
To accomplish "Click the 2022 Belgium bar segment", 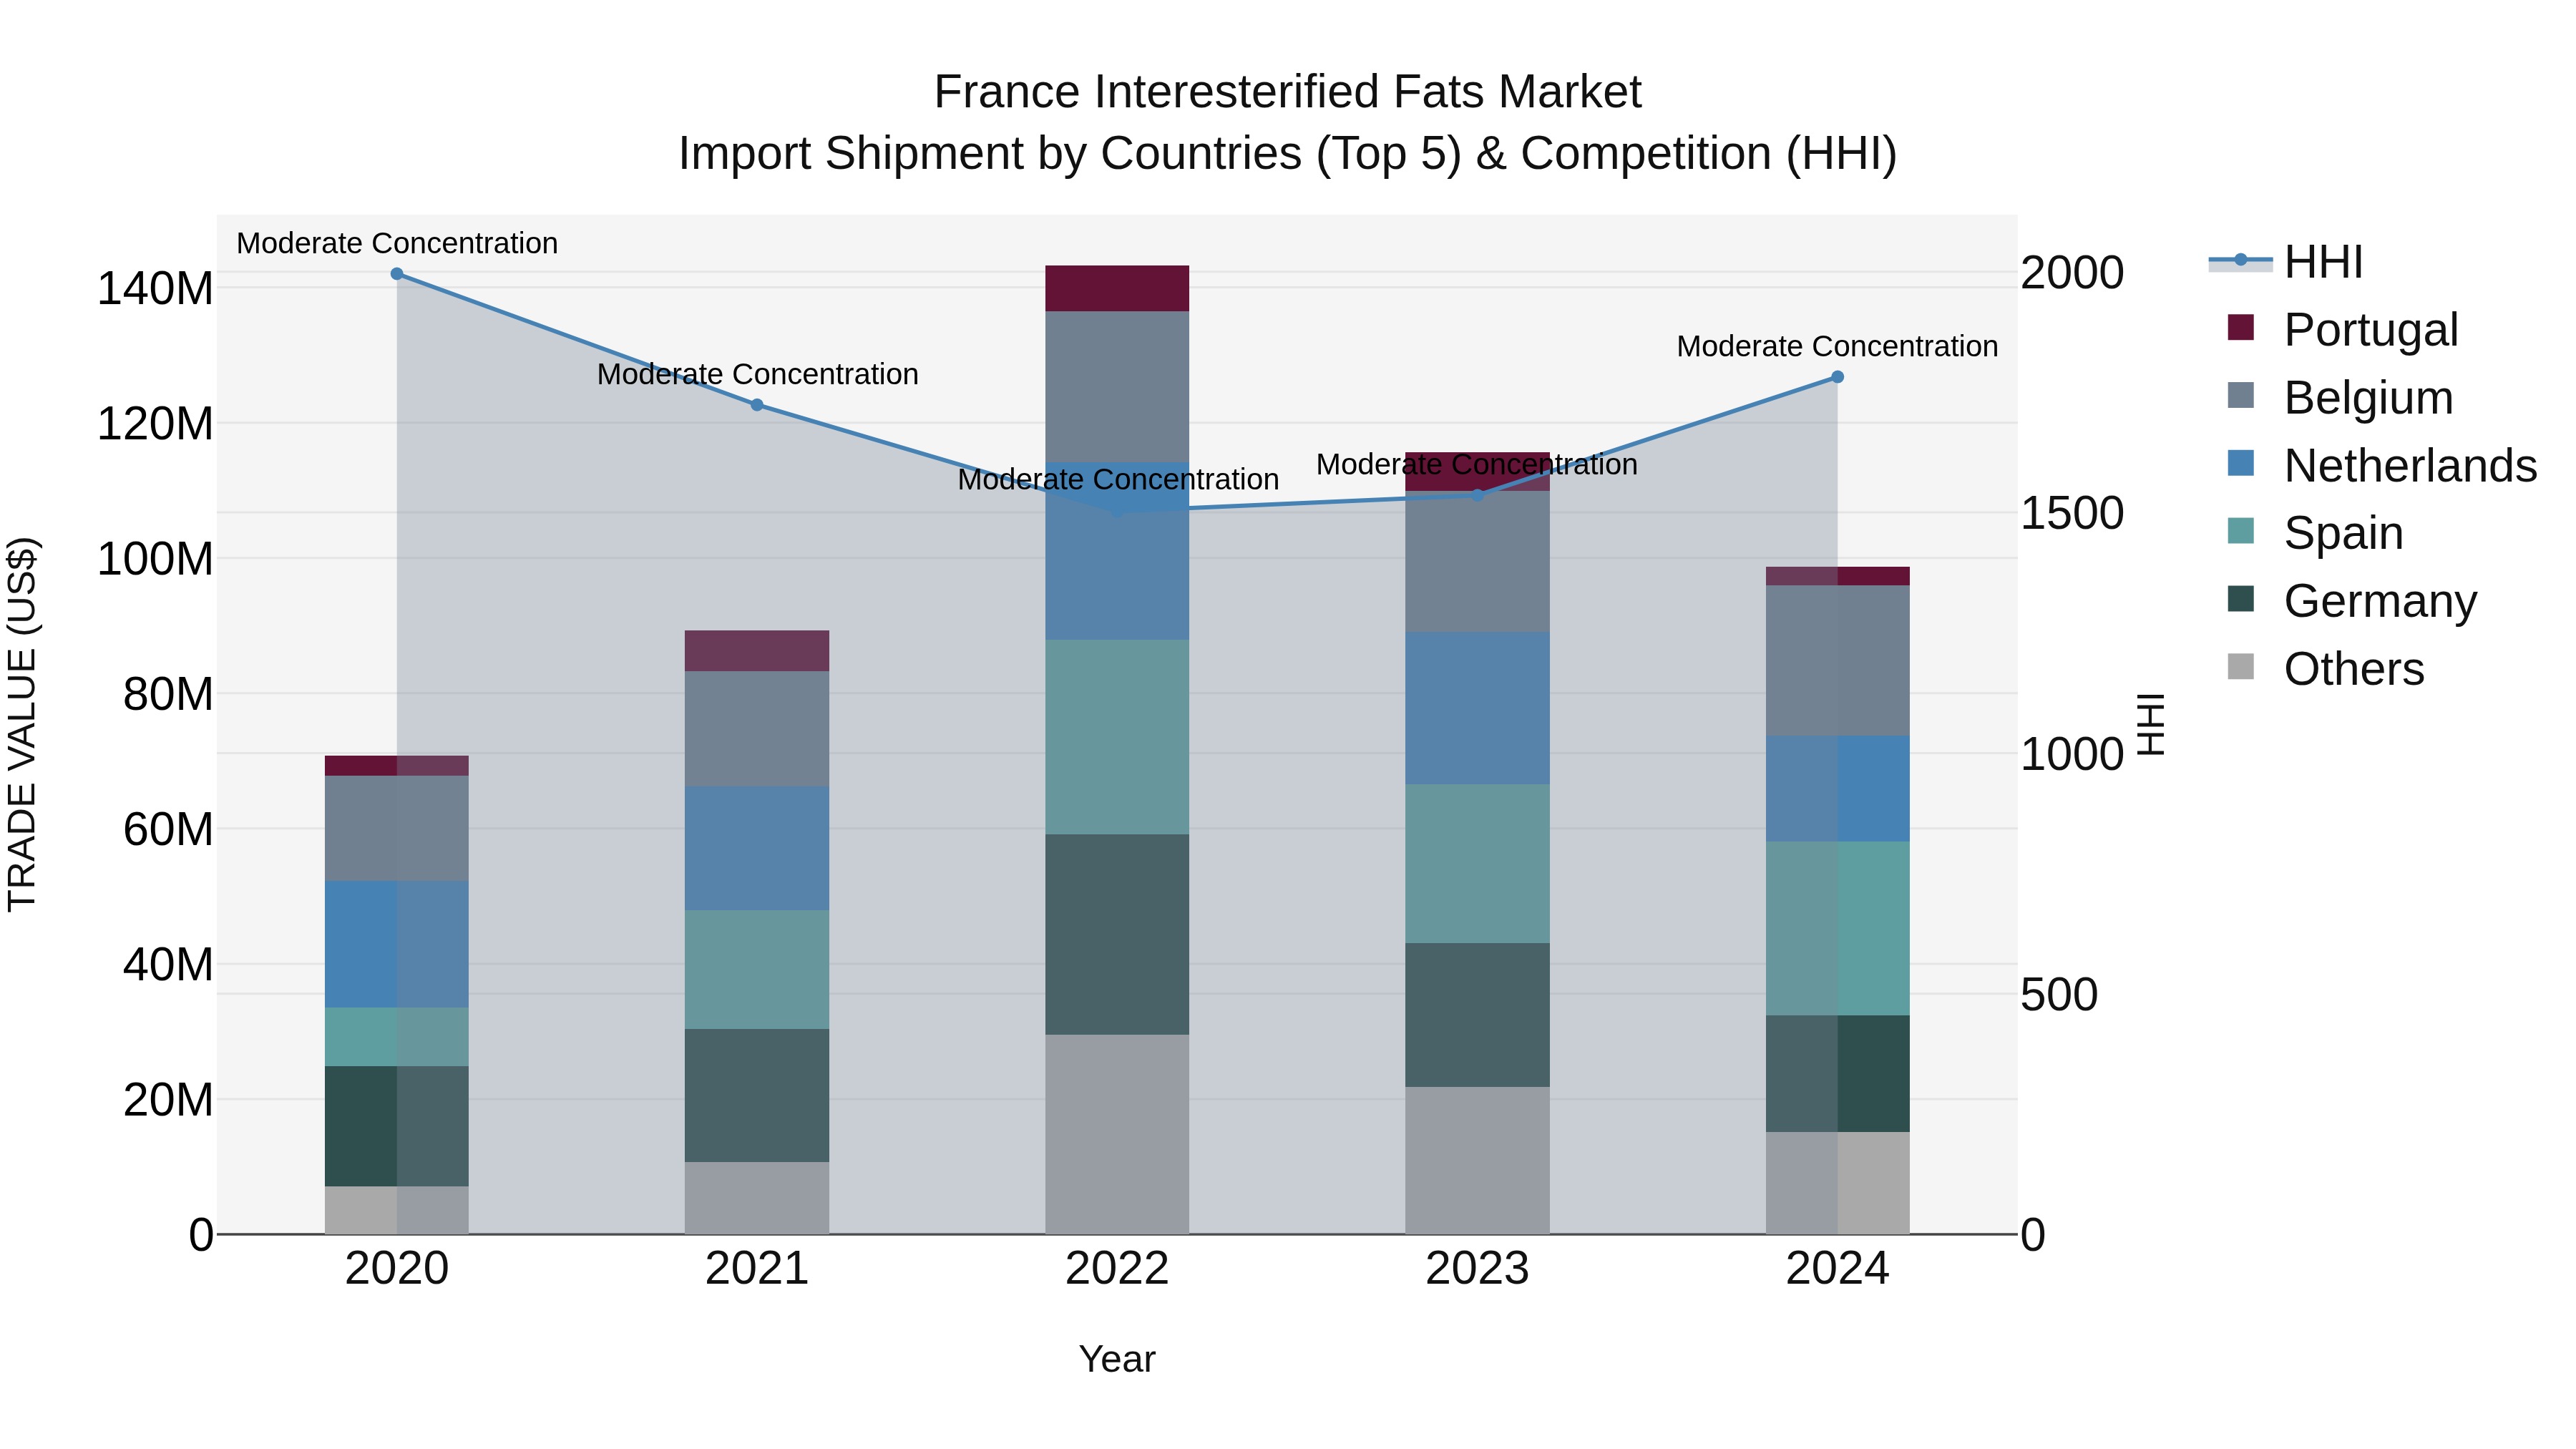I will click(1117, 387).
